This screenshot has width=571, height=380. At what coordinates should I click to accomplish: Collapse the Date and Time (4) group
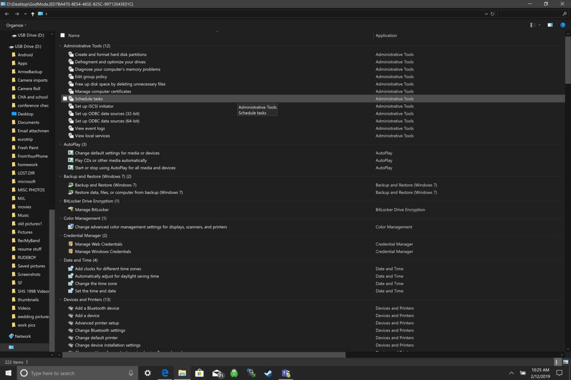[60, 260]
